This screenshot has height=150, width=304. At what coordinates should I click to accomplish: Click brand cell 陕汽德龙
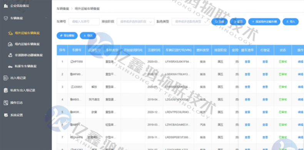coord(94,99)
